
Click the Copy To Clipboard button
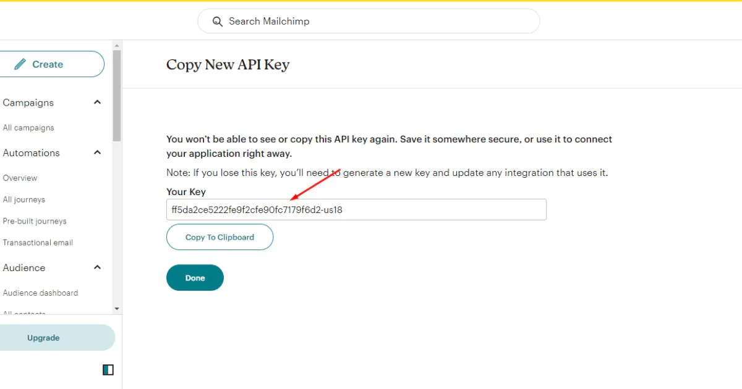tap(220, 237)
